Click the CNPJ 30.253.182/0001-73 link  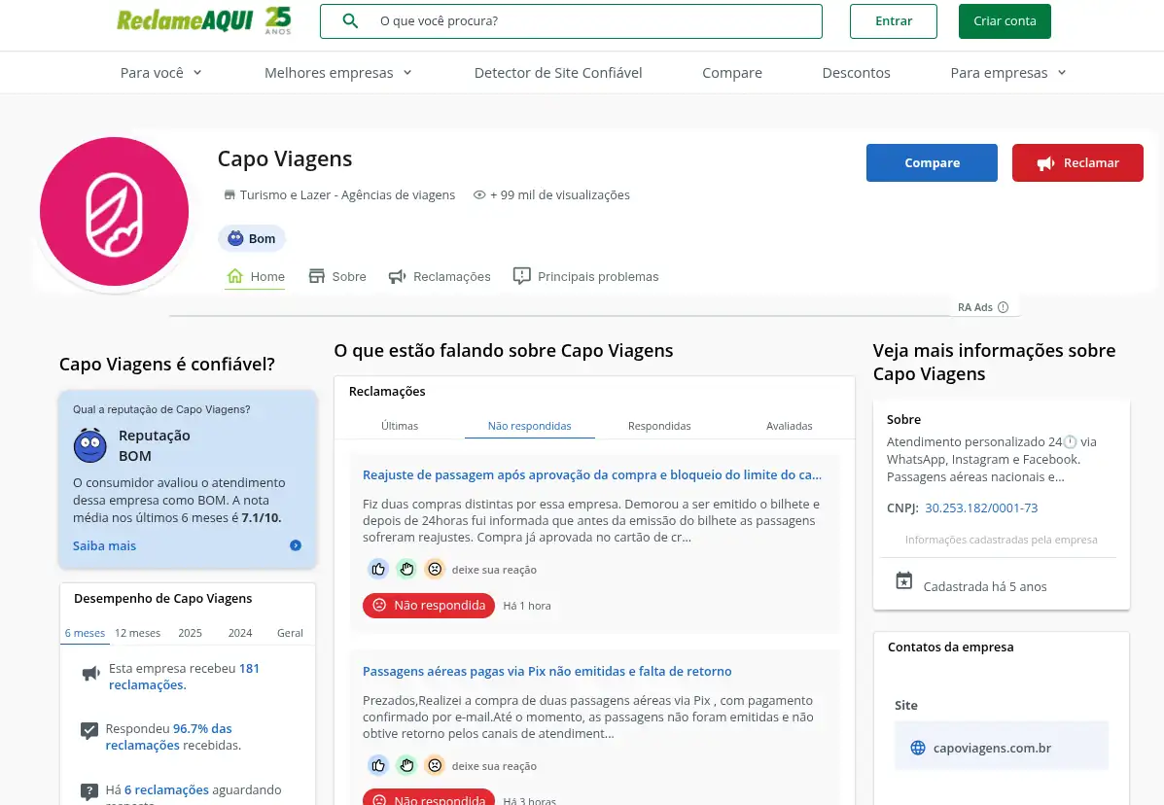click(x=981, y=508)
